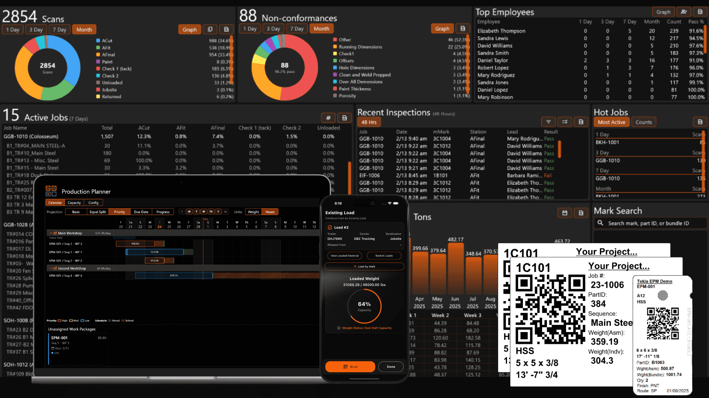The height and width of the screenshot is (398, 709).
Task: Tap the Load by Mark button
Action: tap(364, 266)
